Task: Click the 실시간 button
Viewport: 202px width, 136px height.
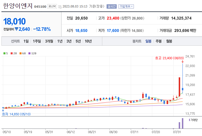Action: [111, 6]
